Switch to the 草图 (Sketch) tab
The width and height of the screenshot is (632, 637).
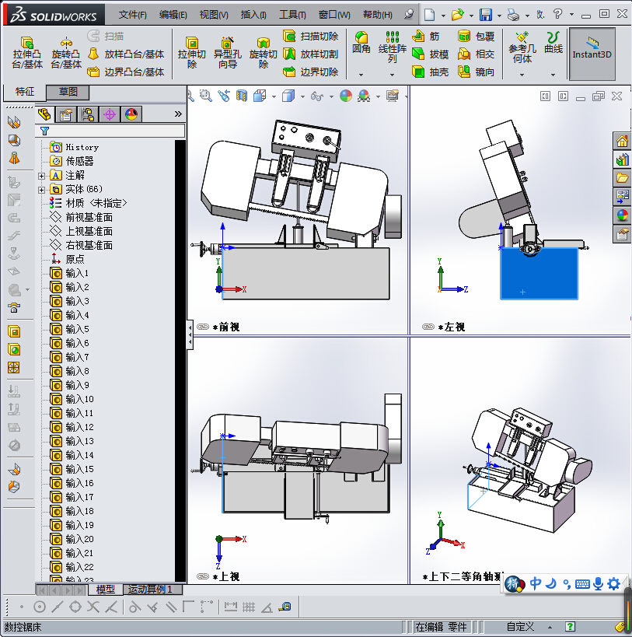click(x=68, y=92)
